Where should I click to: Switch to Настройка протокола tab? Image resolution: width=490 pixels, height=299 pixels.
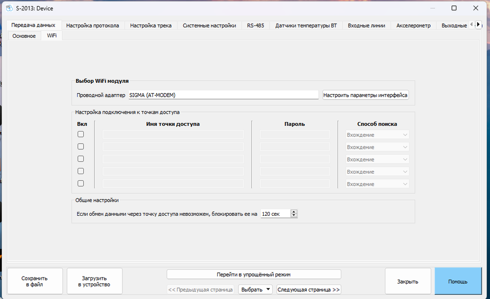click(x=92, y=25)
